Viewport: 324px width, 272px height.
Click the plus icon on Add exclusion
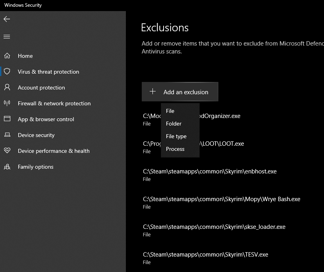click(152, 91)
